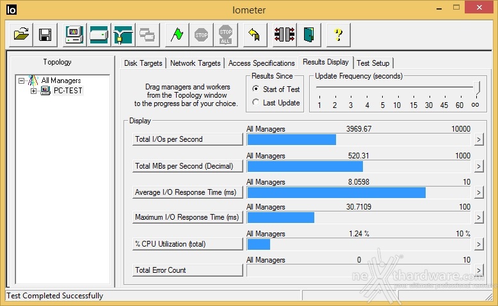498x306 pixels.
Task: Click the '30' tick label on frequency slider
Action: coord(429,105)
